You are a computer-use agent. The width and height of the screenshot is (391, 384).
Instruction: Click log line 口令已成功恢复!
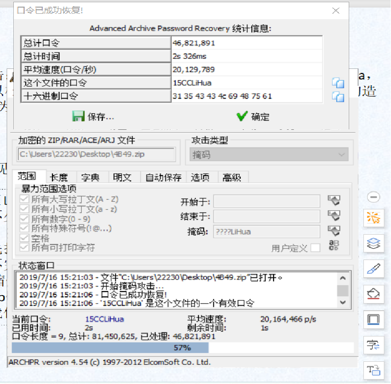[93, 295]
